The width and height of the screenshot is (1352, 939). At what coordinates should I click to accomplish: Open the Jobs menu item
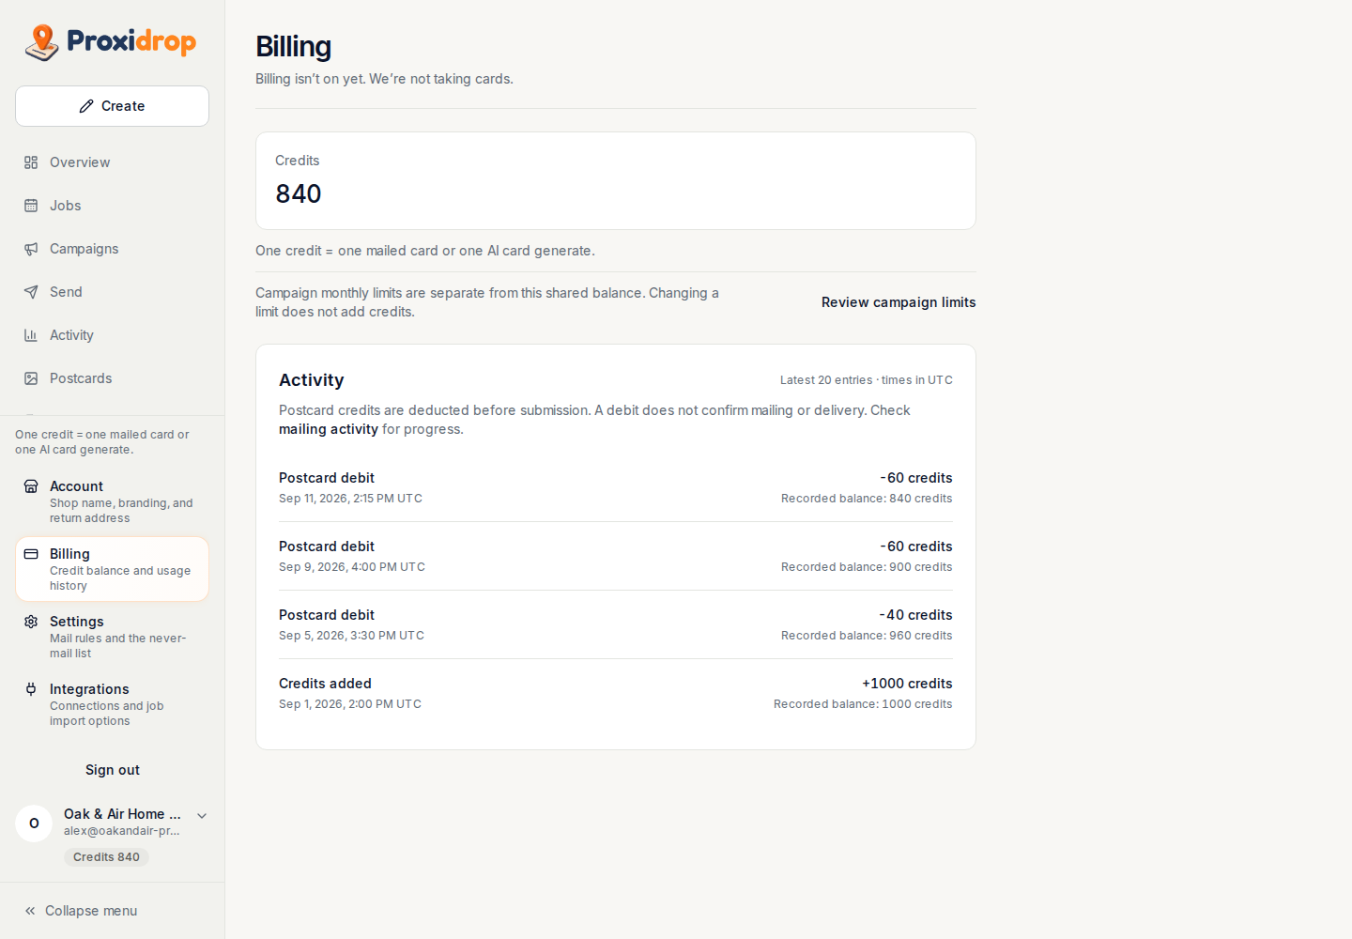(x=112, y=206)
